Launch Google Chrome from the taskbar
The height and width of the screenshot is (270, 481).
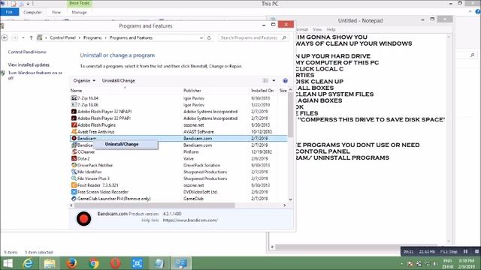click(93, 263)
